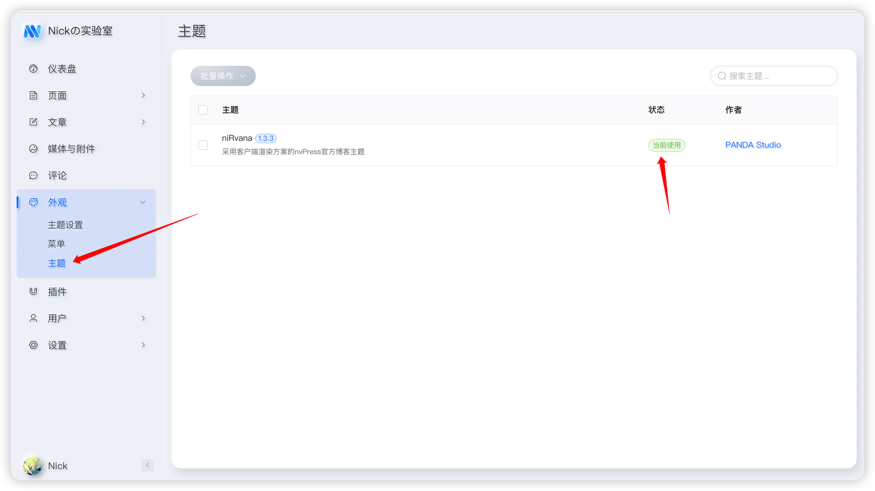Click the 评论 comment bubble icon
The width and height of the screenshot is (875, 491).
tap(33, 176)
